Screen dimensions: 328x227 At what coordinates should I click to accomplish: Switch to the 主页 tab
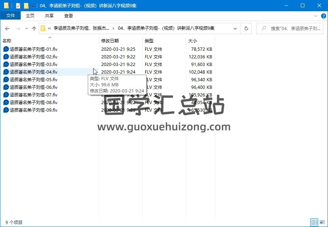coord(30,16)
